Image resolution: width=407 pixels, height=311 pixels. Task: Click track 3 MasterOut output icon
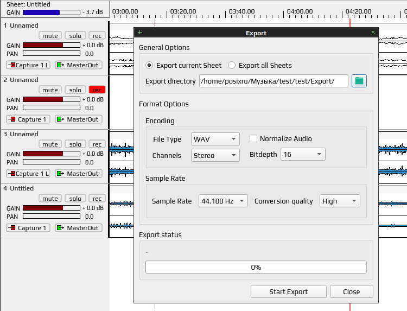[x=60, y=174]
